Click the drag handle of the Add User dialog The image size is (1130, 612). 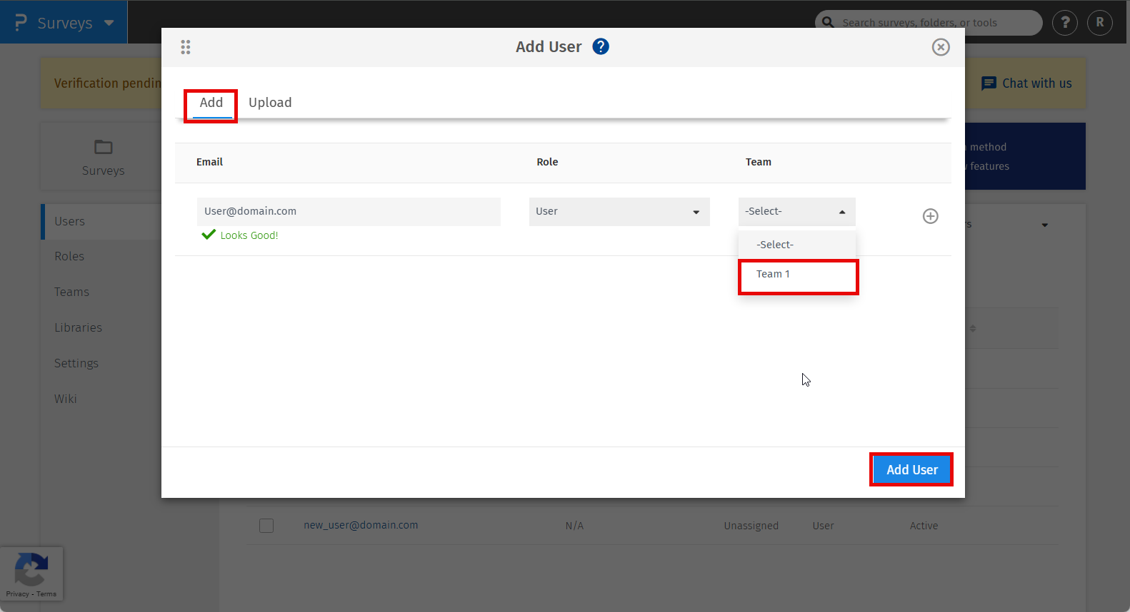pos(186,47)
